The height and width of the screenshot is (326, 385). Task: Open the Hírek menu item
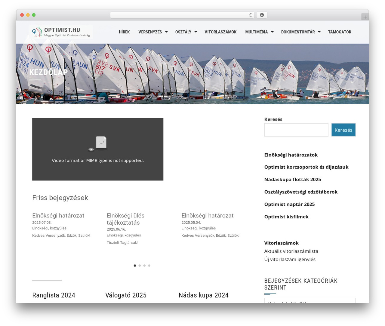pos(124,32)
